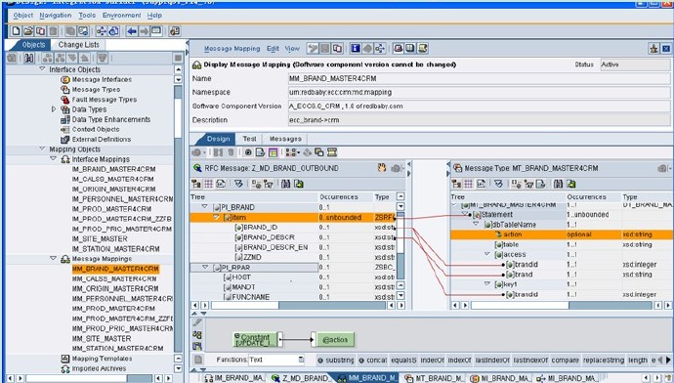
Task: Click the Name field MM_BRAND_MASTER4CRM
Action: point(479,78)
